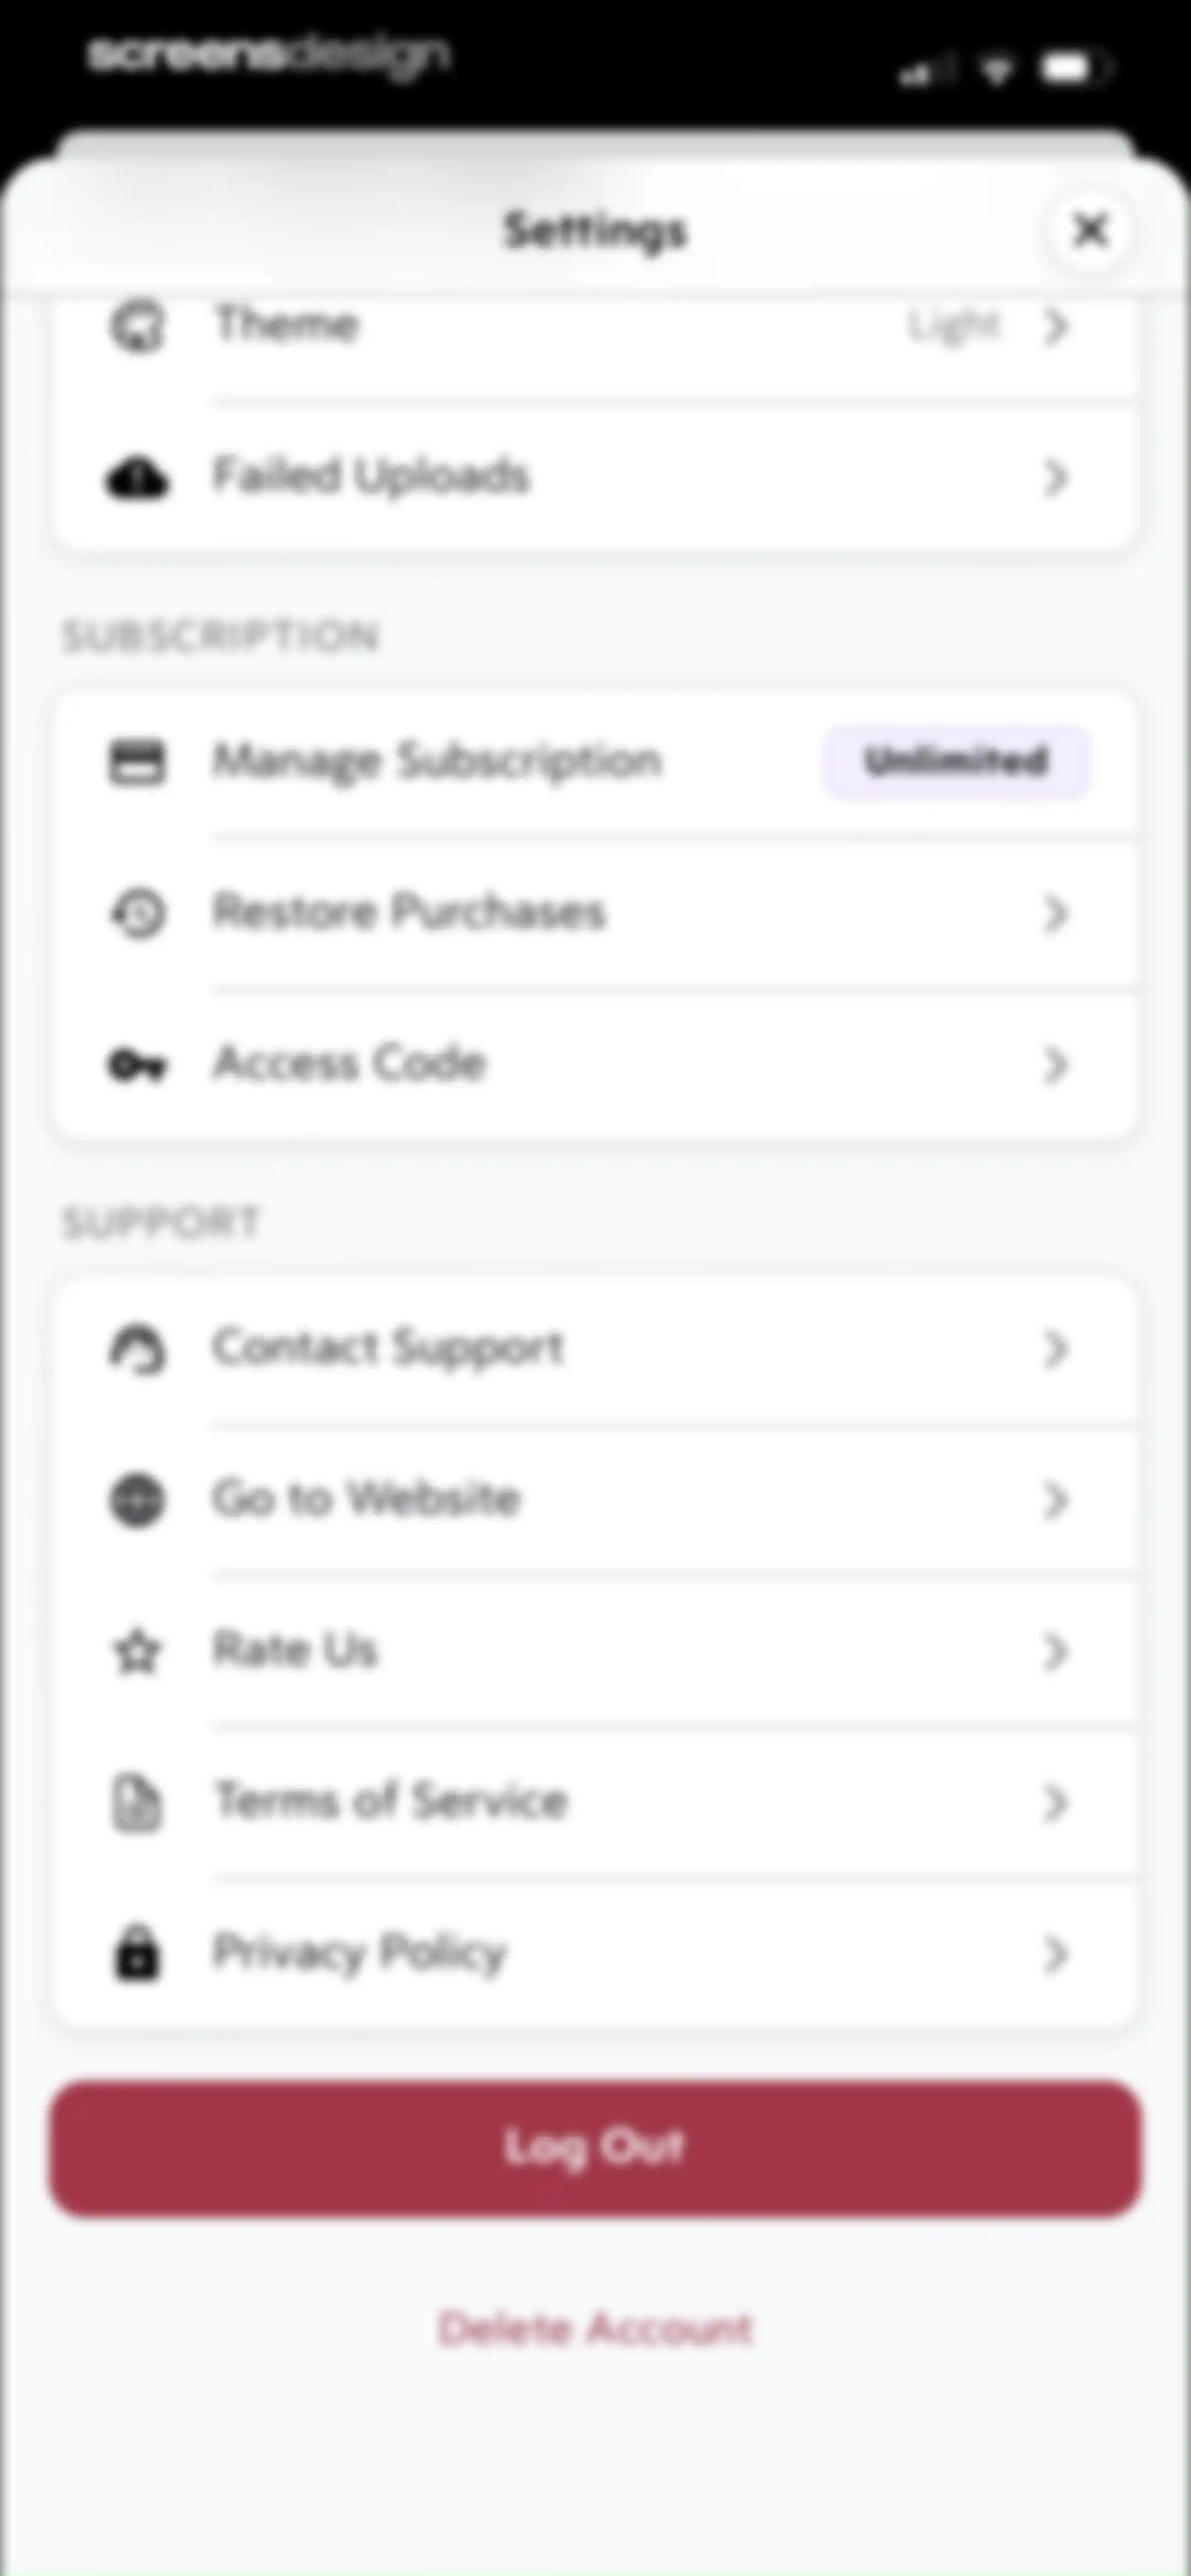Click the Access Code key icon
This screenshot has width=1191, height=2576.
coord(137,1065)
